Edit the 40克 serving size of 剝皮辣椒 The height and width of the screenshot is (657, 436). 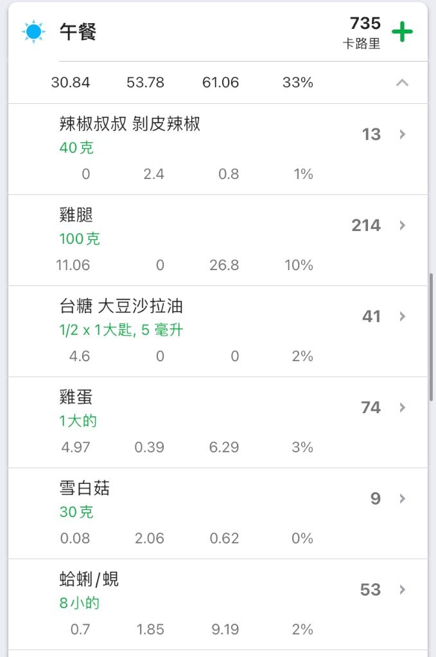click(76, 148)
